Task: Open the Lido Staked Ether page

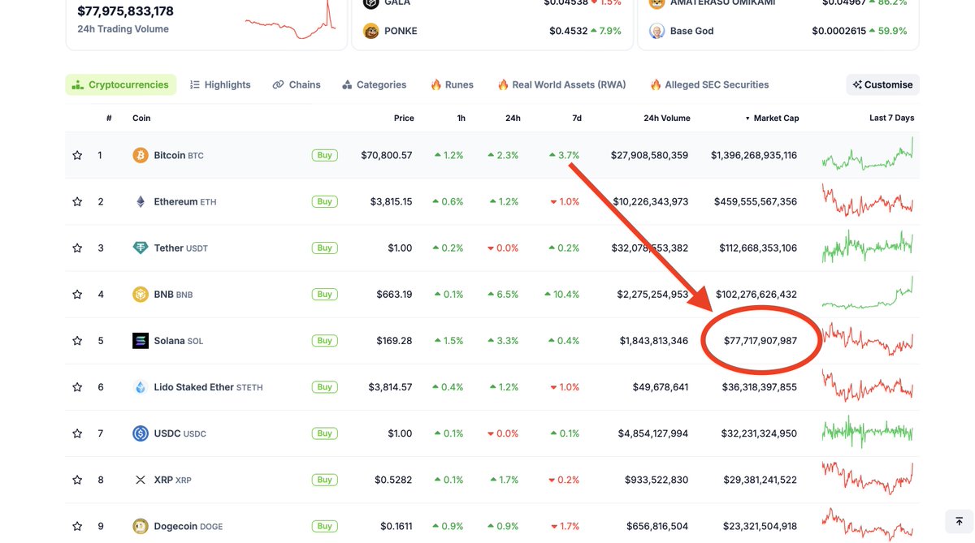Action: tap(195, 386)
